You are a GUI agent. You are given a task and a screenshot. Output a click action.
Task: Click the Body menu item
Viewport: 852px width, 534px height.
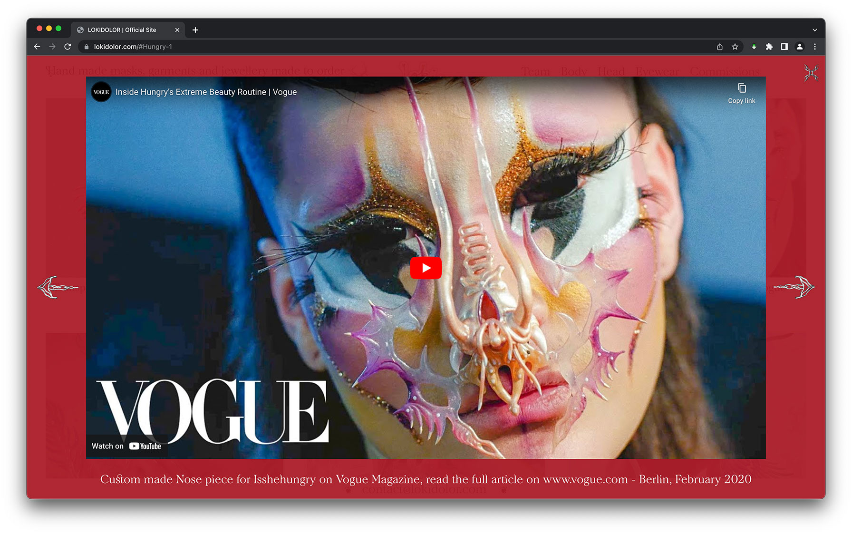click(x=574, y=71)
